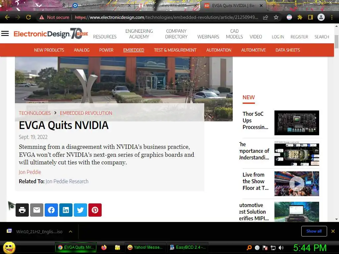Open COMPANY DIRECTORY menu item

176,34
